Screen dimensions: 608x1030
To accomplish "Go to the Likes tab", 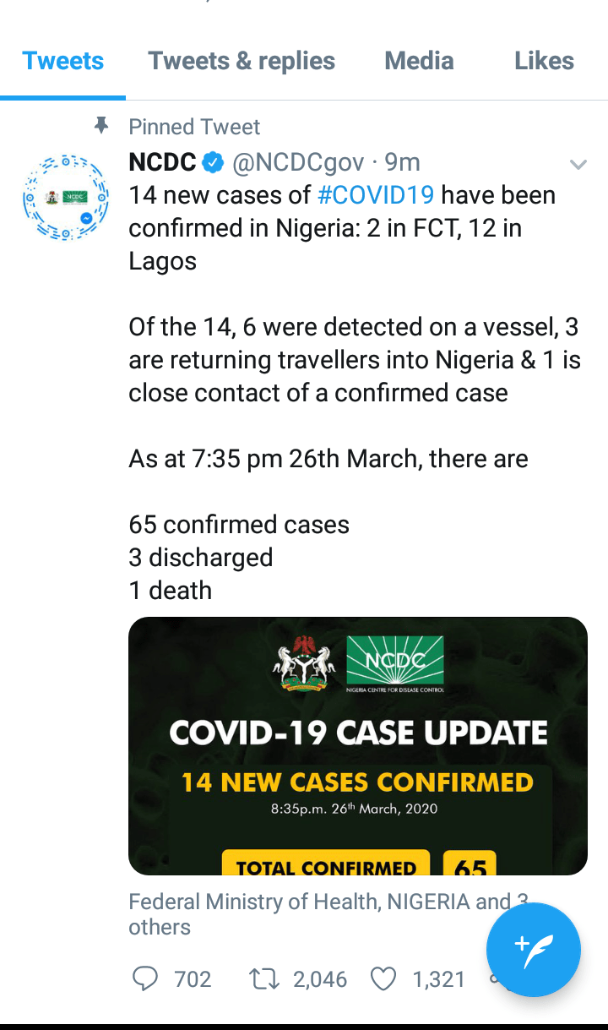I will pyautogui.click(x=544, y=61).
